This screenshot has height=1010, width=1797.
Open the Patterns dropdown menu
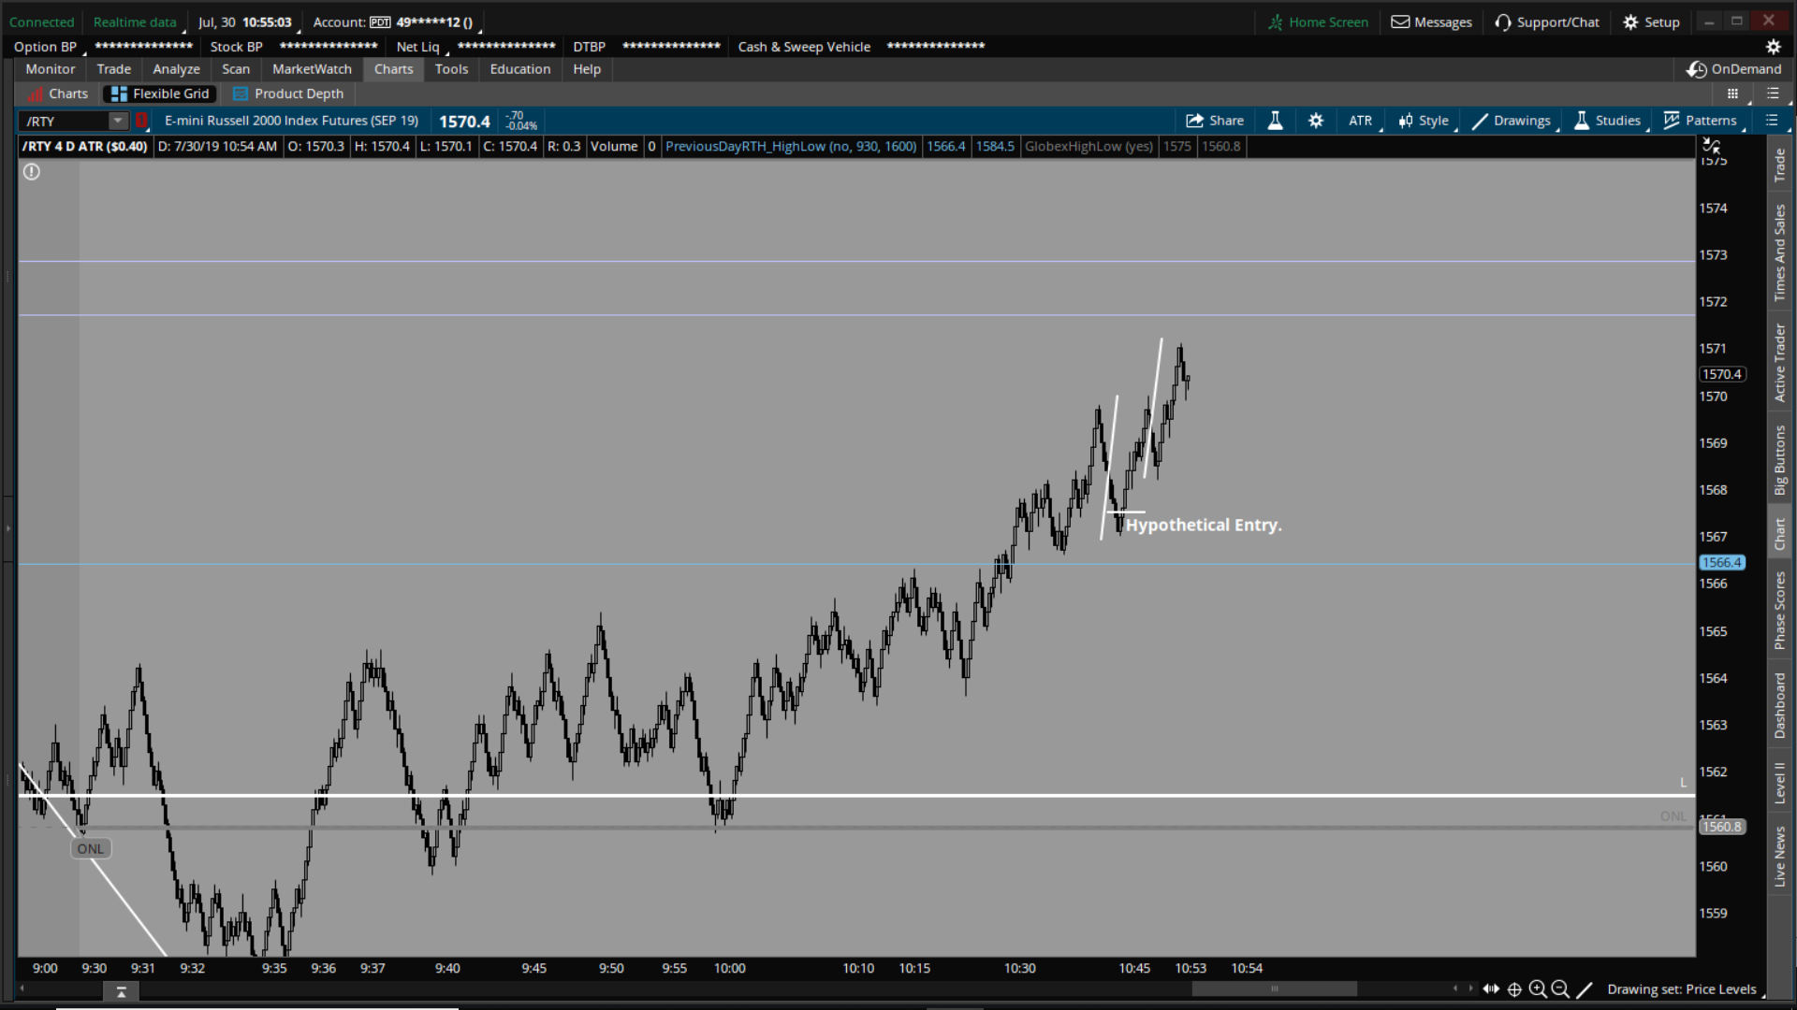coord(1701,121)
